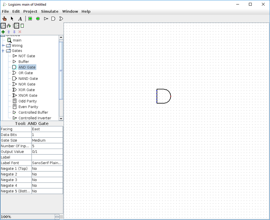The width and height of the screenshot is (270, 220).
Task: Select the NOT gate toolbar icon
Action: coord(46,19)
